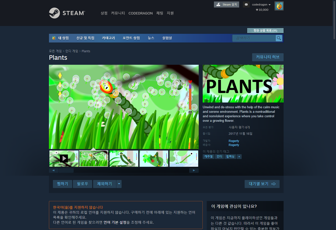Select the third screenshot thumbnail
Screen dimensions: 336x230
tap(124, 158)
